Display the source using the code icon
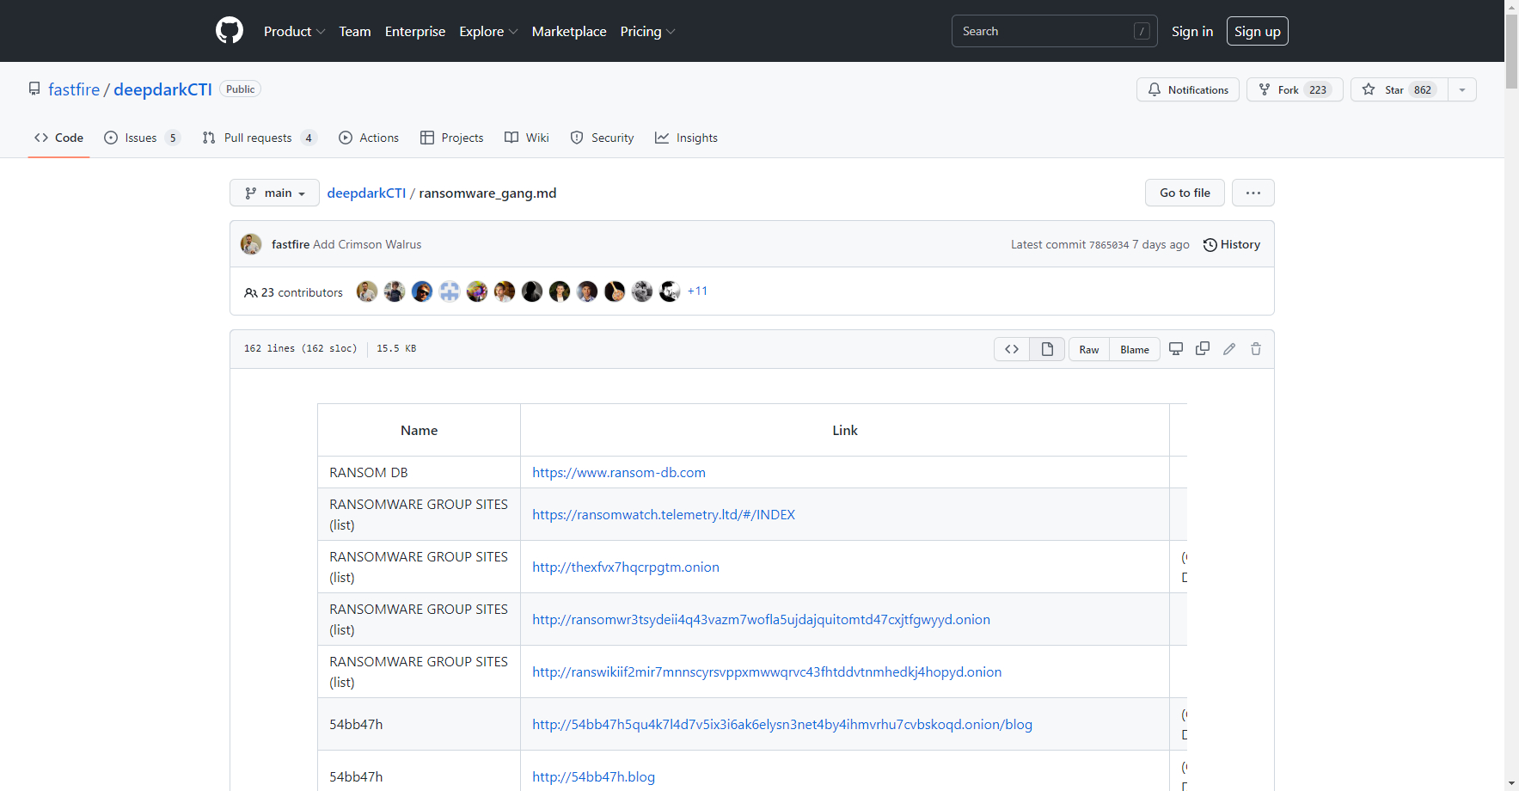The image size is (1519, 791). (x=1011, y=348)
